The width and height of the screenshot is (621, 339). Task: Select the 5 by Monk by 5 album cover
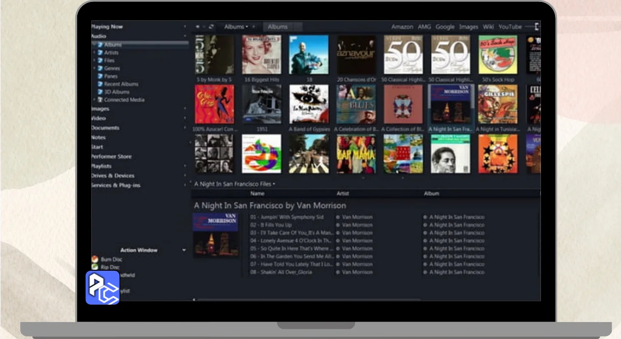[x=214, y=55]
